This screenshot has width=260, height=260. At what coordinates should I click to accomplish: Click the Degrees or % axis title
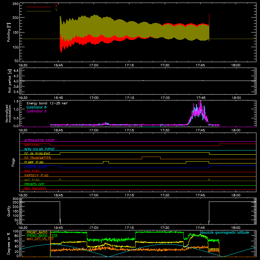[x=9, y=243]
